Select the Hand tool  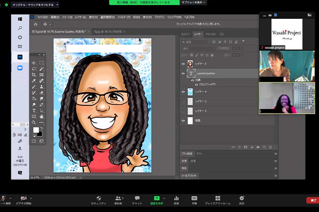click(41, 117)
